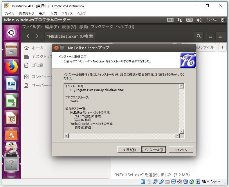Click VirtualBox recording status icon

click(179, 182)
